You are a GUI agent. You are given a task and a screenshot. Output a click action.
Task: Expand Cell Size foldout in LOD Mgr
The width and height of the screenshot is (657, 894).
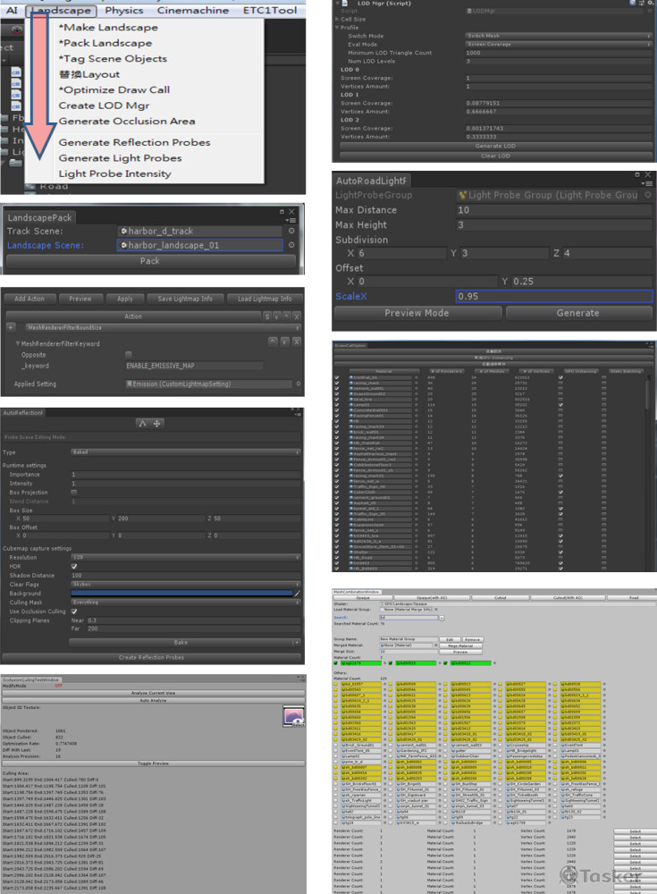(336, 19)
